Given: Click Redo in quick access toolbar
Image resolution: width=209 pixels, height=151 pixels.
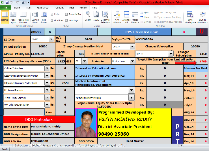Looking at the screenshot, I should (18, 2).
